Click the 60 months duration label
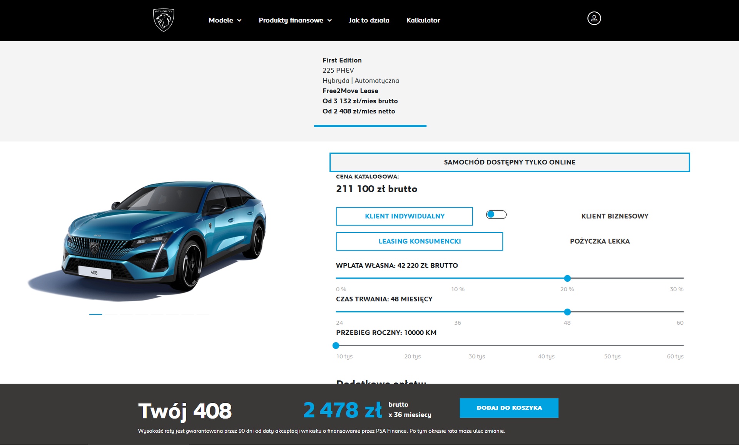The height and width of the screenshot is (445, 739). coord(680,323)
